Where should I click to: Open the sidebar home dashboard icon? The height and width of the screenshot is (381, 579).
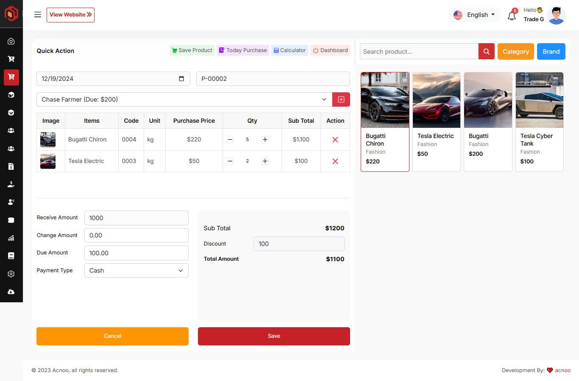point(11,41)
